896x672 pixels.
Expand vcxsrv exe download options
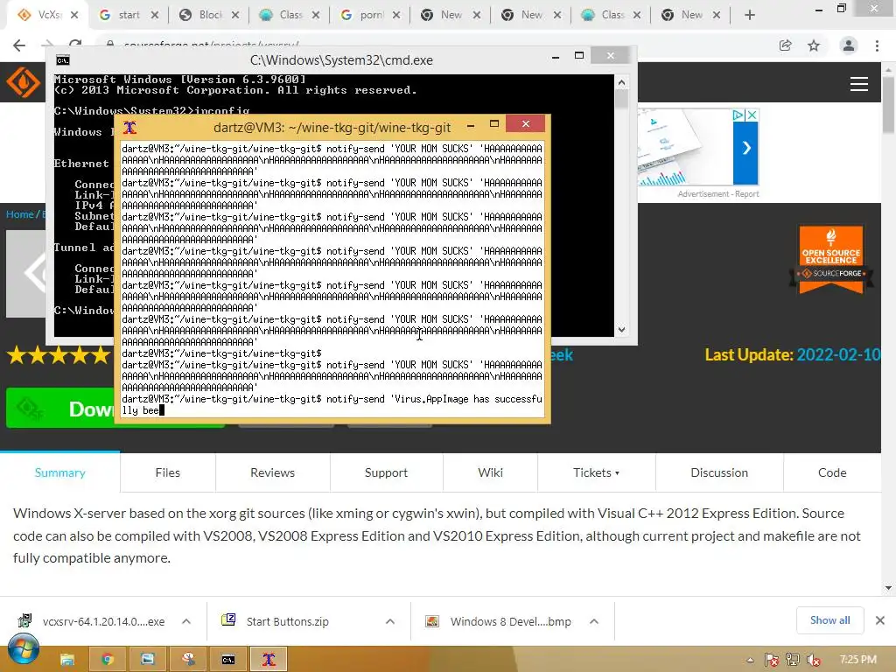[x=186, y=621]
